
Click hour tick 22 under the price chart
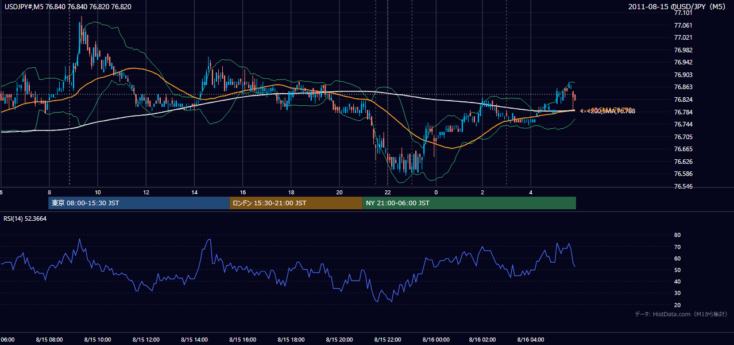click(x=387, y=192)
